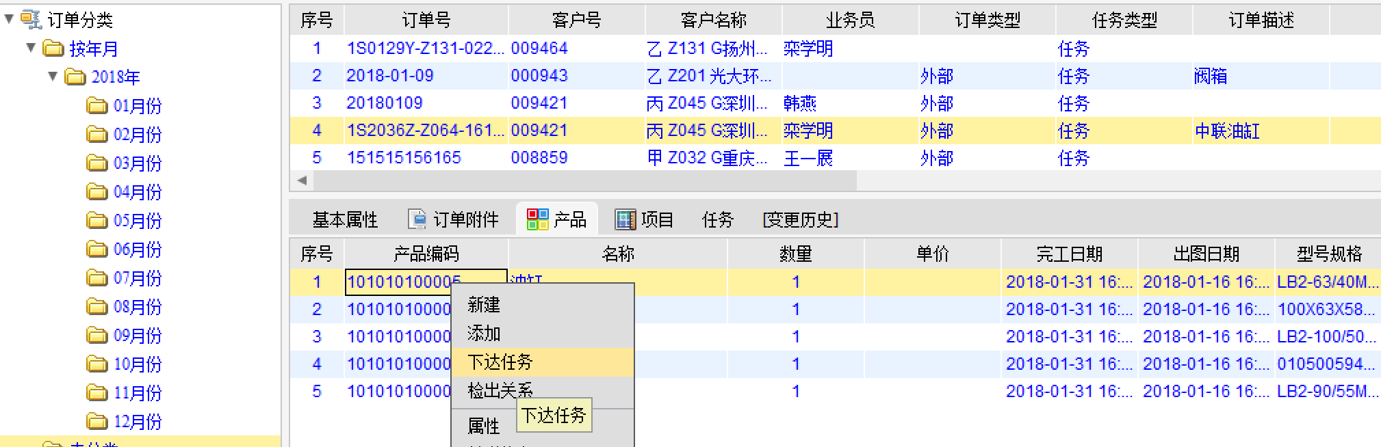Click the 出图日期 column header
Viewport: 1381px width, 447px height.
[x=1206, y=254]
